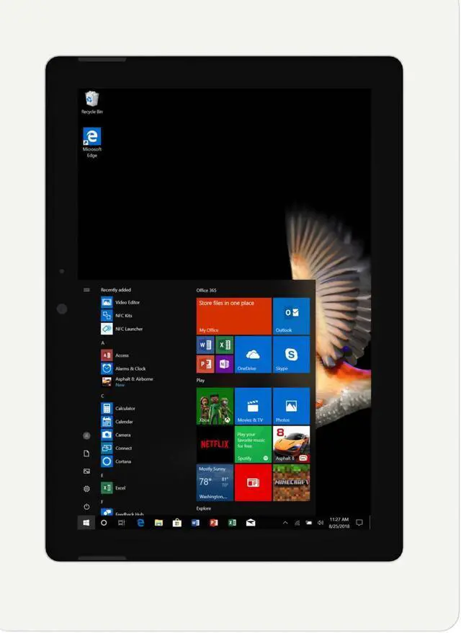Open the Xbox tile
Screen dimensions: 461x633
pyautogui.click(x=215, y=406)
